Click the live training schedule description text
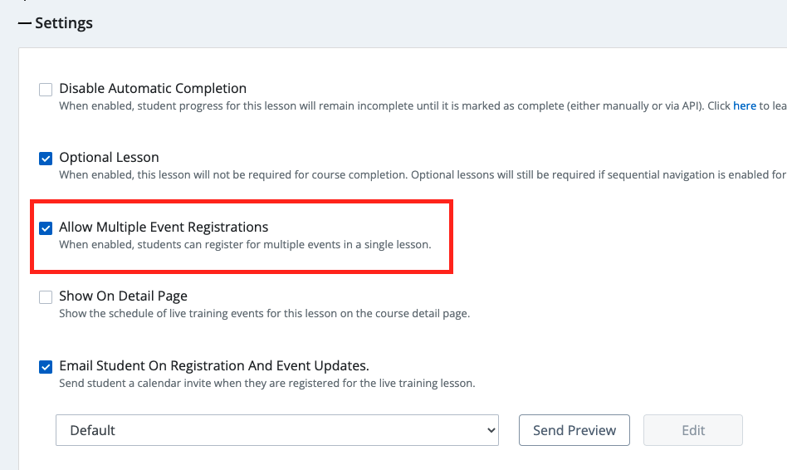 (x=264, y=314)
